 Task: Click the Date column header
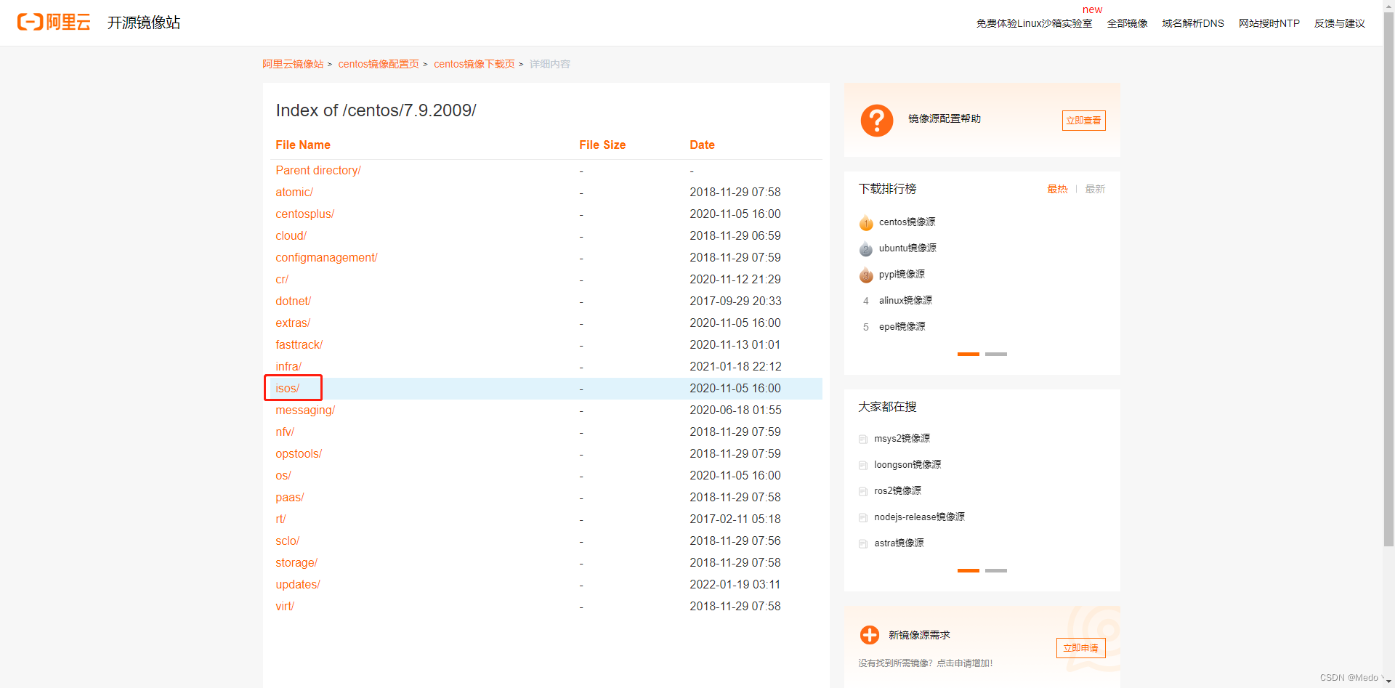click(x=702, y=145)
